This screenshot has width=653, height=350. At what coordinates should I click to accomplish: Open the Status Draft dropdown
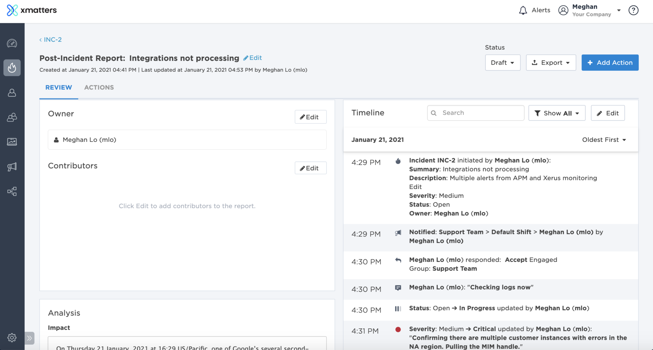coord(502,62)
